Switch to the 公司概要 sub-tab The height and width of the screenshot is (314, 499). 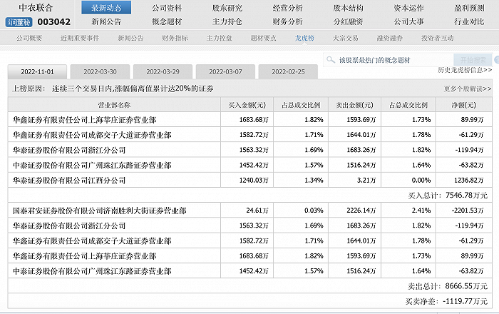[x=29, y=39]
